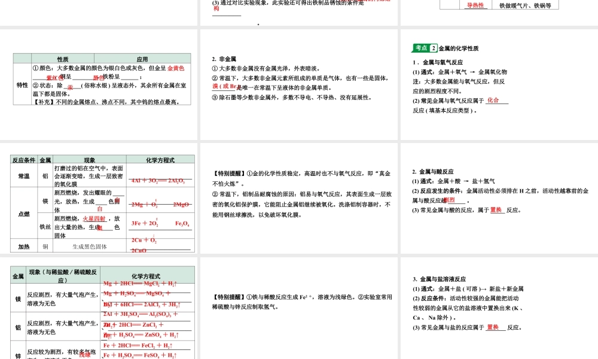Image resolution: width=598 pixels, height=359 pixels.
Task: Click the equation 4Al + 3O₂ == 2Al₂O₃
Action: coord(158,180)
